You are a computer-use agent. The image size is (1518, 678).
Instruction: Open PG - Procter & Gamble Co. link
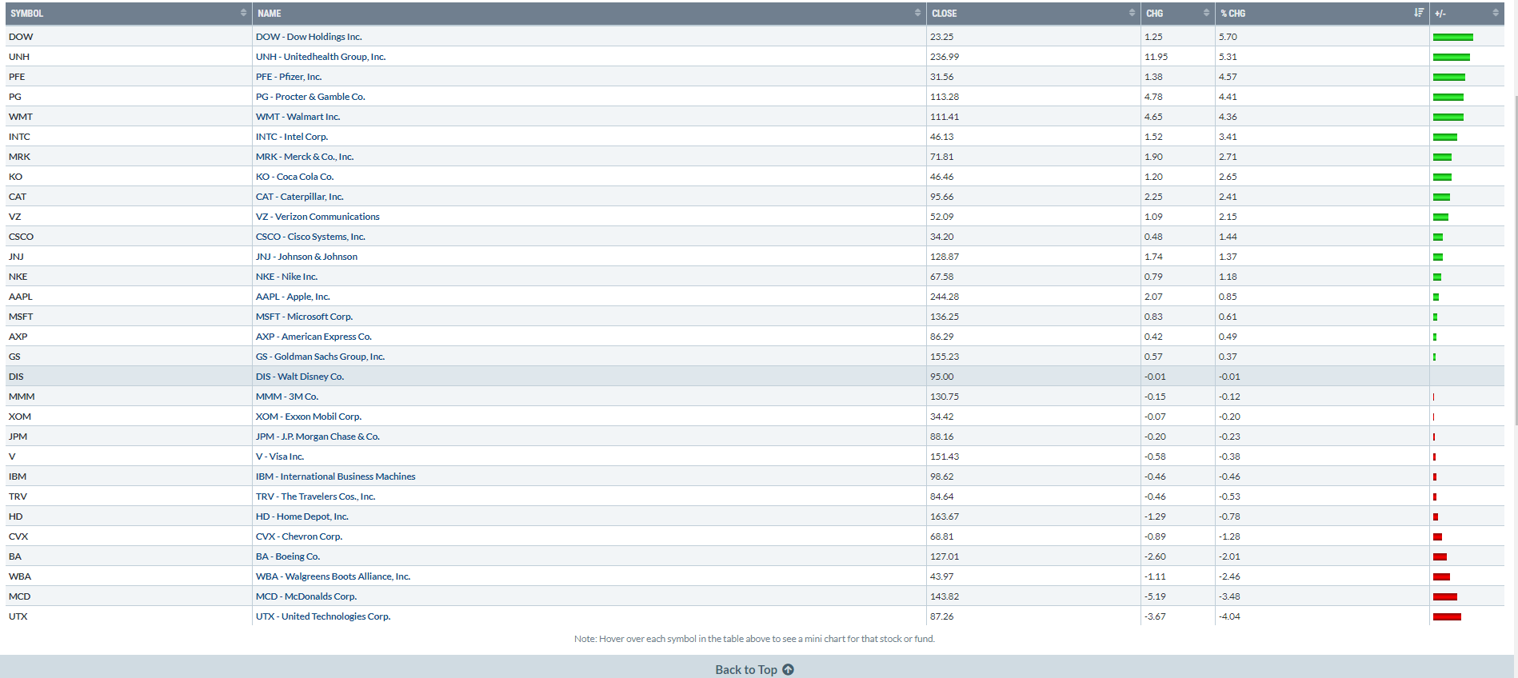click(310, 97)
